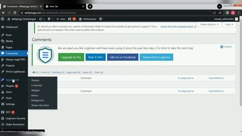Click Like Us on Facebook
The height and width of the screenshot is (136, 242).
pyautogui.click(x=123, y=57)
